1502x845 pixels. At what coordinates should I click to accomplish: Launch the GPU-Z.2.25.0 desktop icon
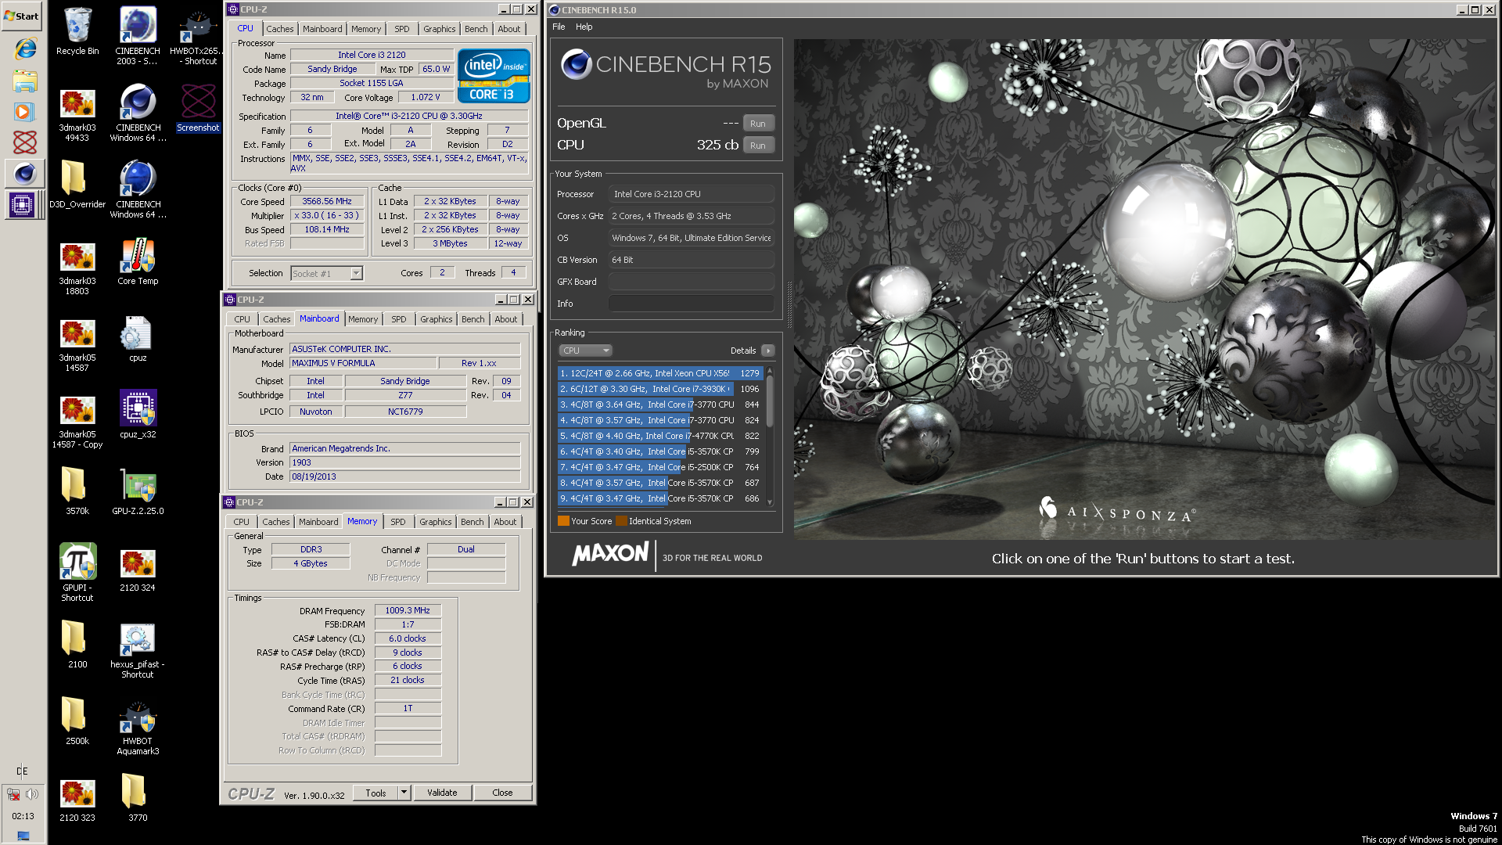pos(138,491)
